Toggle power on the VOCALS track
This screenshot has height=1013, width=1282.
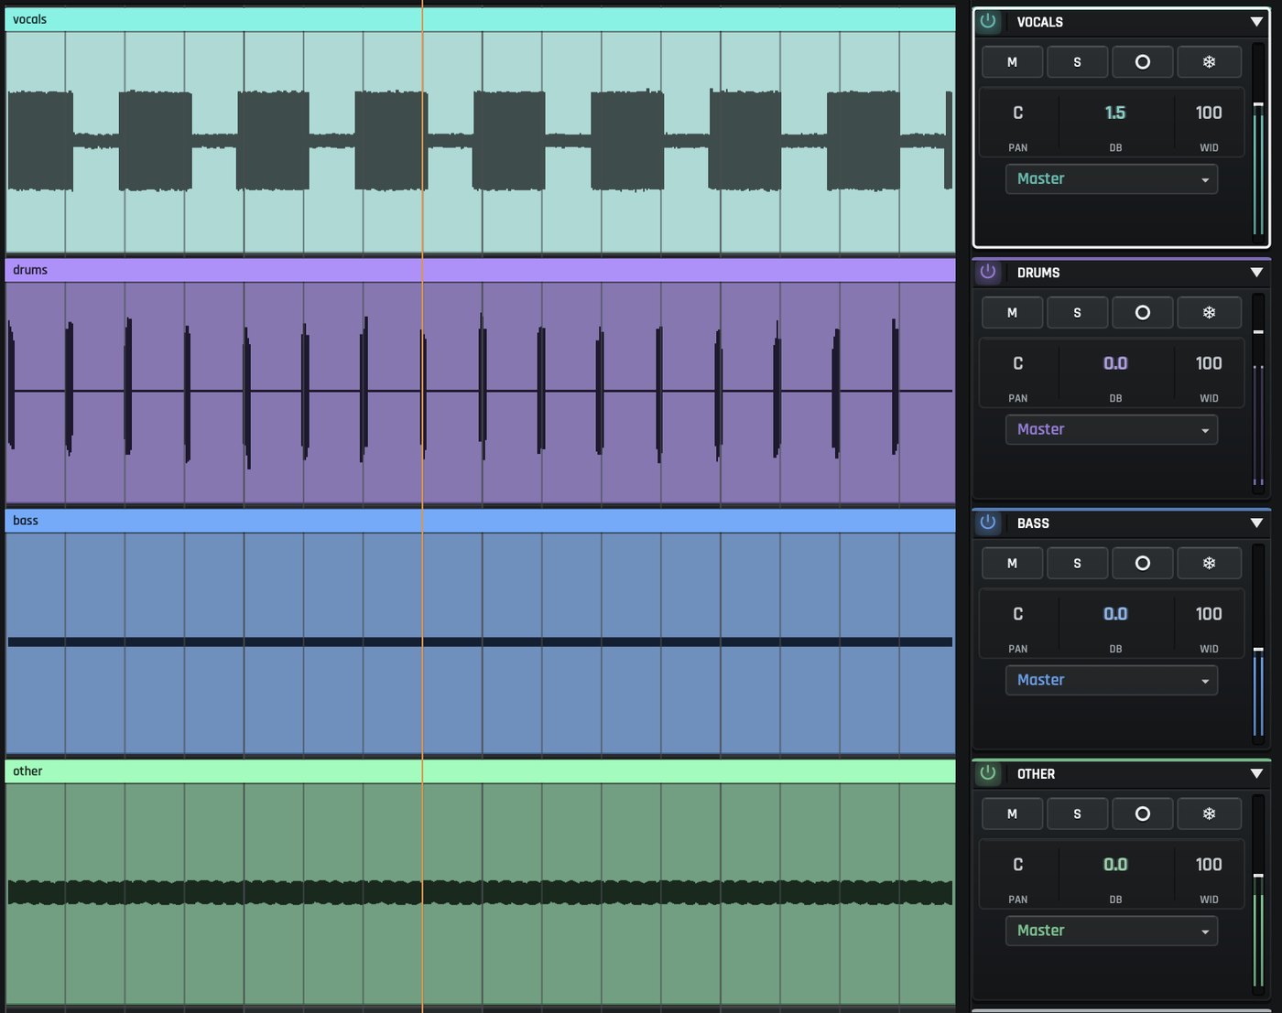(988, 21)
